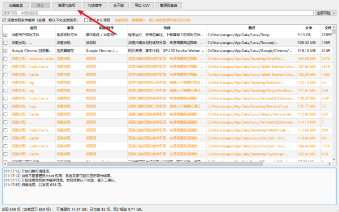This screenshot has height=212, width=339.
Task: Sort by the 性质 column header
Action: point(167,28)
